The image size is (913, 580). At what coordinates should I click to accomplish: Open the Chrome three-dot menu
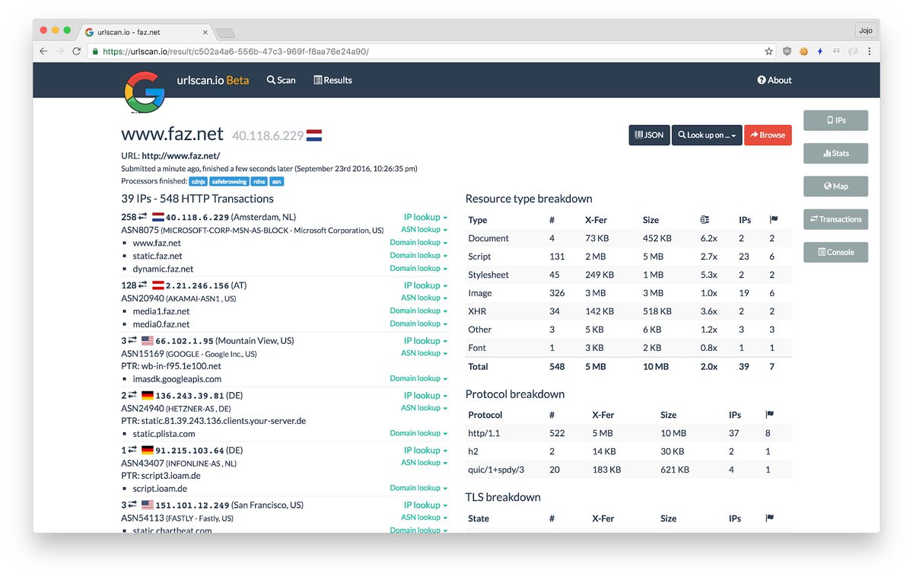(x=869, y=50)
